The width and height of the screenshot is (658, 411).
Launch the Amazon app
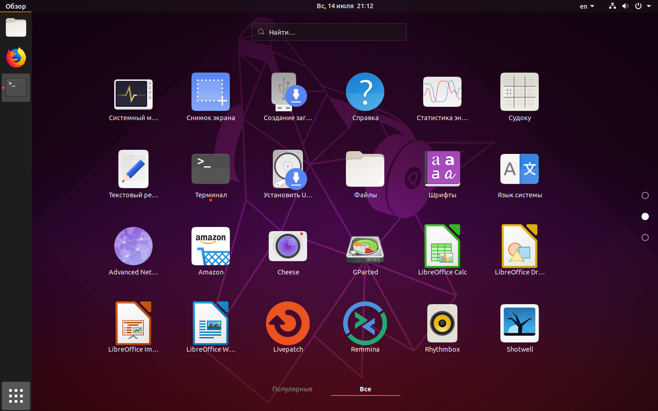(211, 247)
